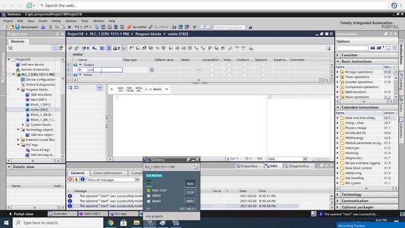Open the Retain dropdown in the coil row
This screenshot has width=405, height=228.
pyautogui.click(x=199, y=70)
